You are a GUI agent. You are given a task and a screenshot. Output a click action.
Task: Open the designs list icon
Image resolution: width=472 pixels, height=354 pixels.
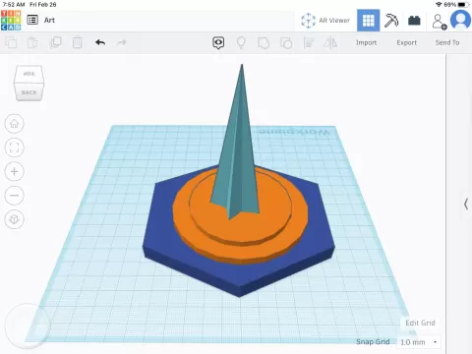32,20
